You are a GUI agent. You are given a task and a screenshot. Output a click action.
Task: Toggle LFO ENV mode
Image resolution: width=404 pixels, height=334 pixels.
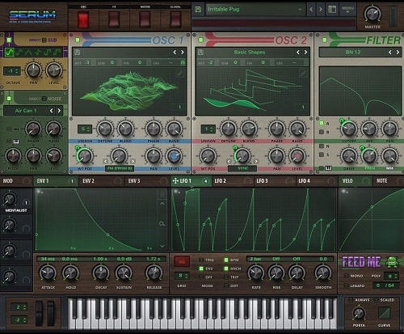pyautogui.click(x=201, y=268)
